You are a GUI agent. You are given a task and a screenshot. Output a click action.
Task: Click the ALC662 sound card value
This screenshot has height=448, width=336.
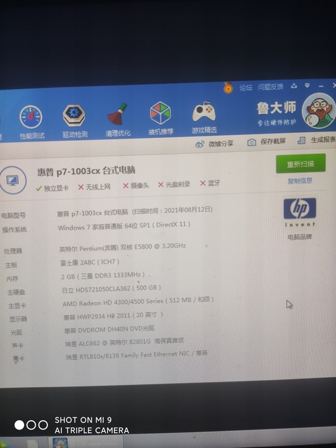click(124, 342)
